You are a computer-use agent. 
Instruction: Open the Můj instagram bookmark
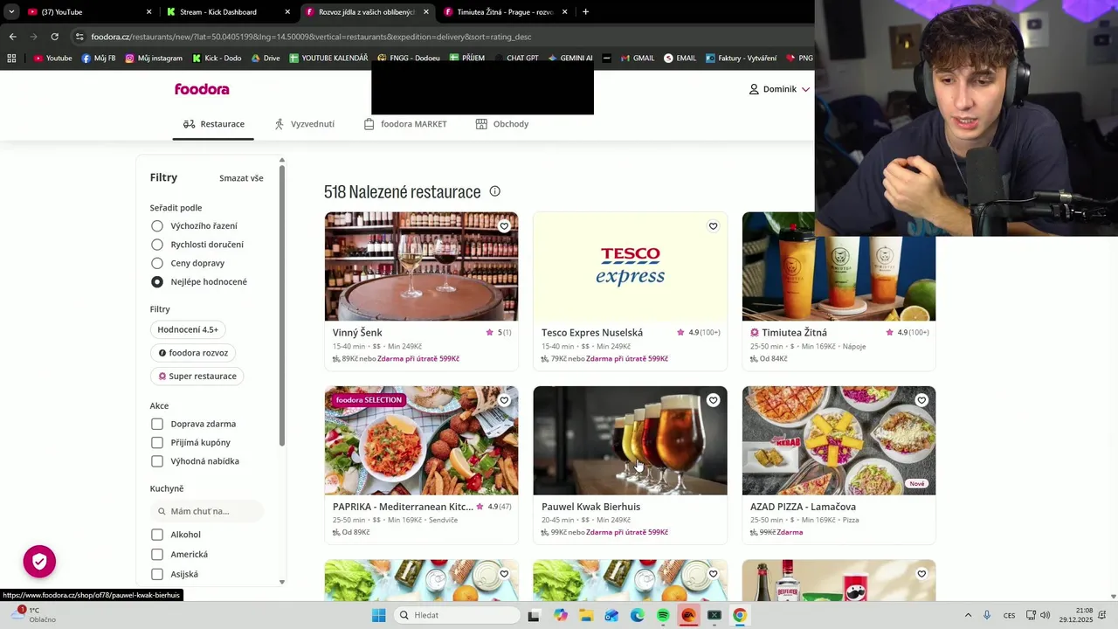pyautogui.click(x=154, y=59)
